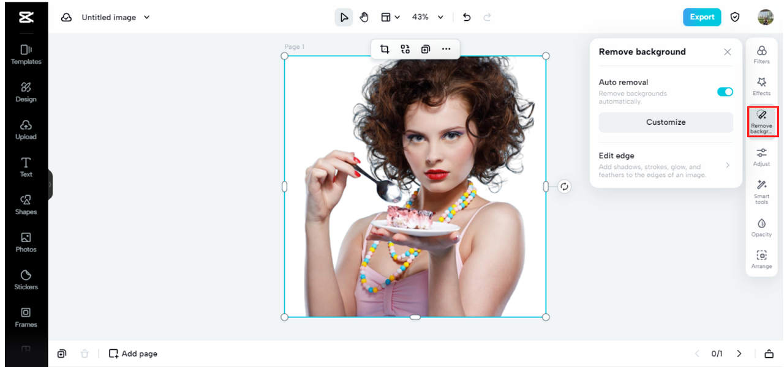
Task: Open the Adjust tool
Action: pyautogui.click(x=762, y=157)
